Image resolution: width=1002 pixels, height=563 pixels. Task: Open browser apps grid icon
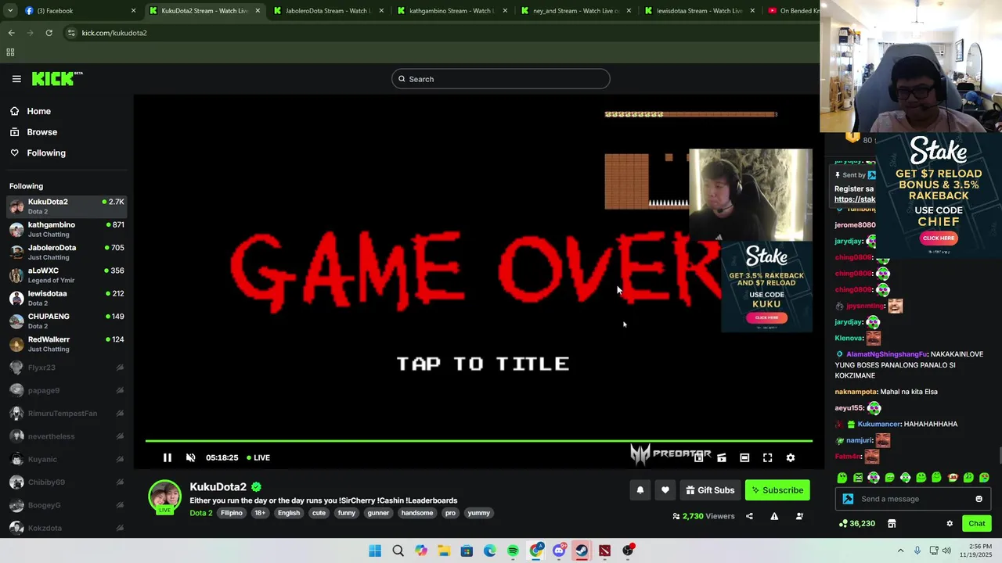point(10,52)
